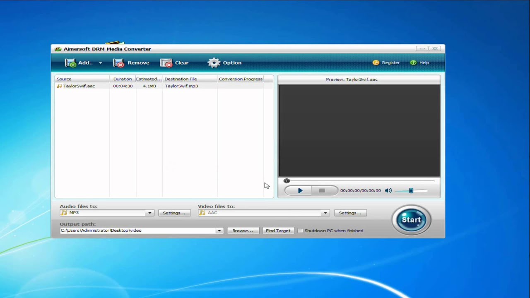Click the TaylorSwif.mp3 destination file cell
Screen dimensions: 530x298
(181, 86)
